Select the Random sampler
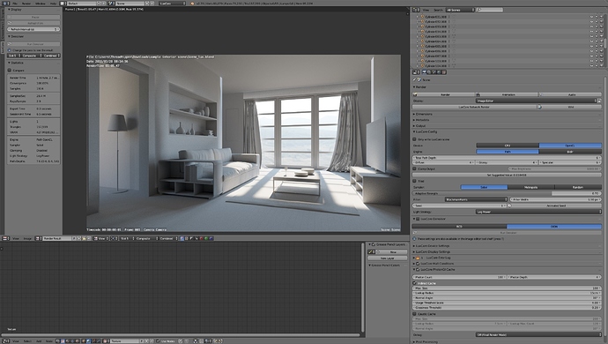 coord(578,187)
